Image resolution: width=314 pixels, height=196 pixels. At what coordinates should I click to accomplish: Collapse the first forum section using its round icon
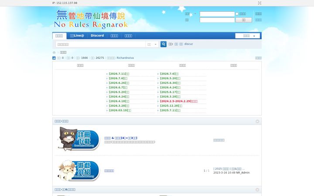click(257, 122)
